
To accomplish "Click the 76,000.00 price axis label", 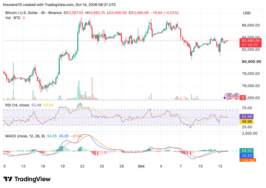I will [x=251, y=86].
